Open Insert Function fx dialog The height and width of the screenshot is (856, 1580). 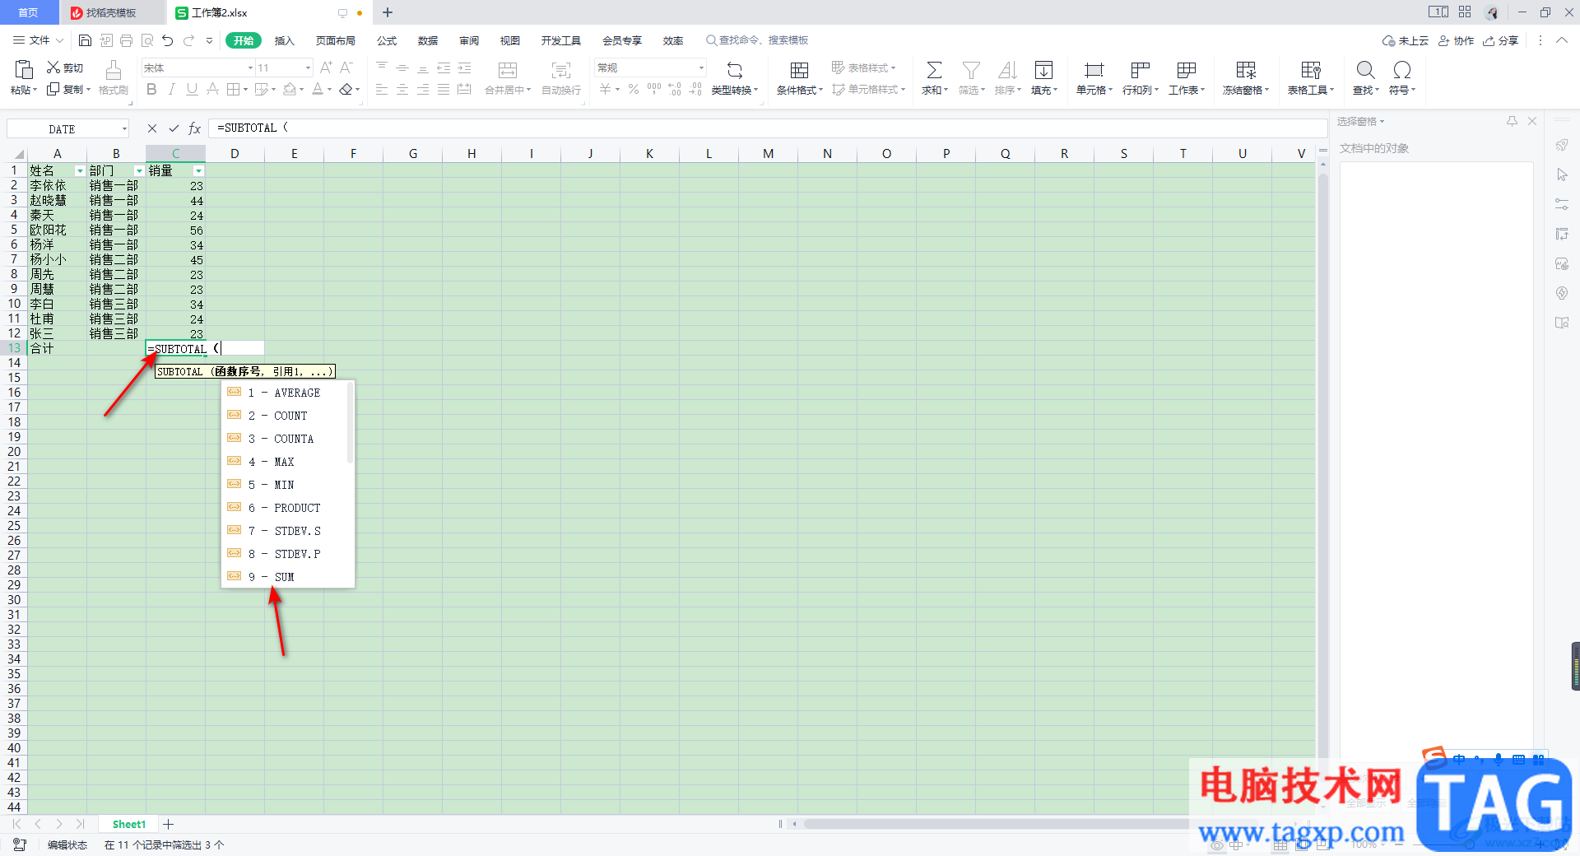(x=195, y=128)
